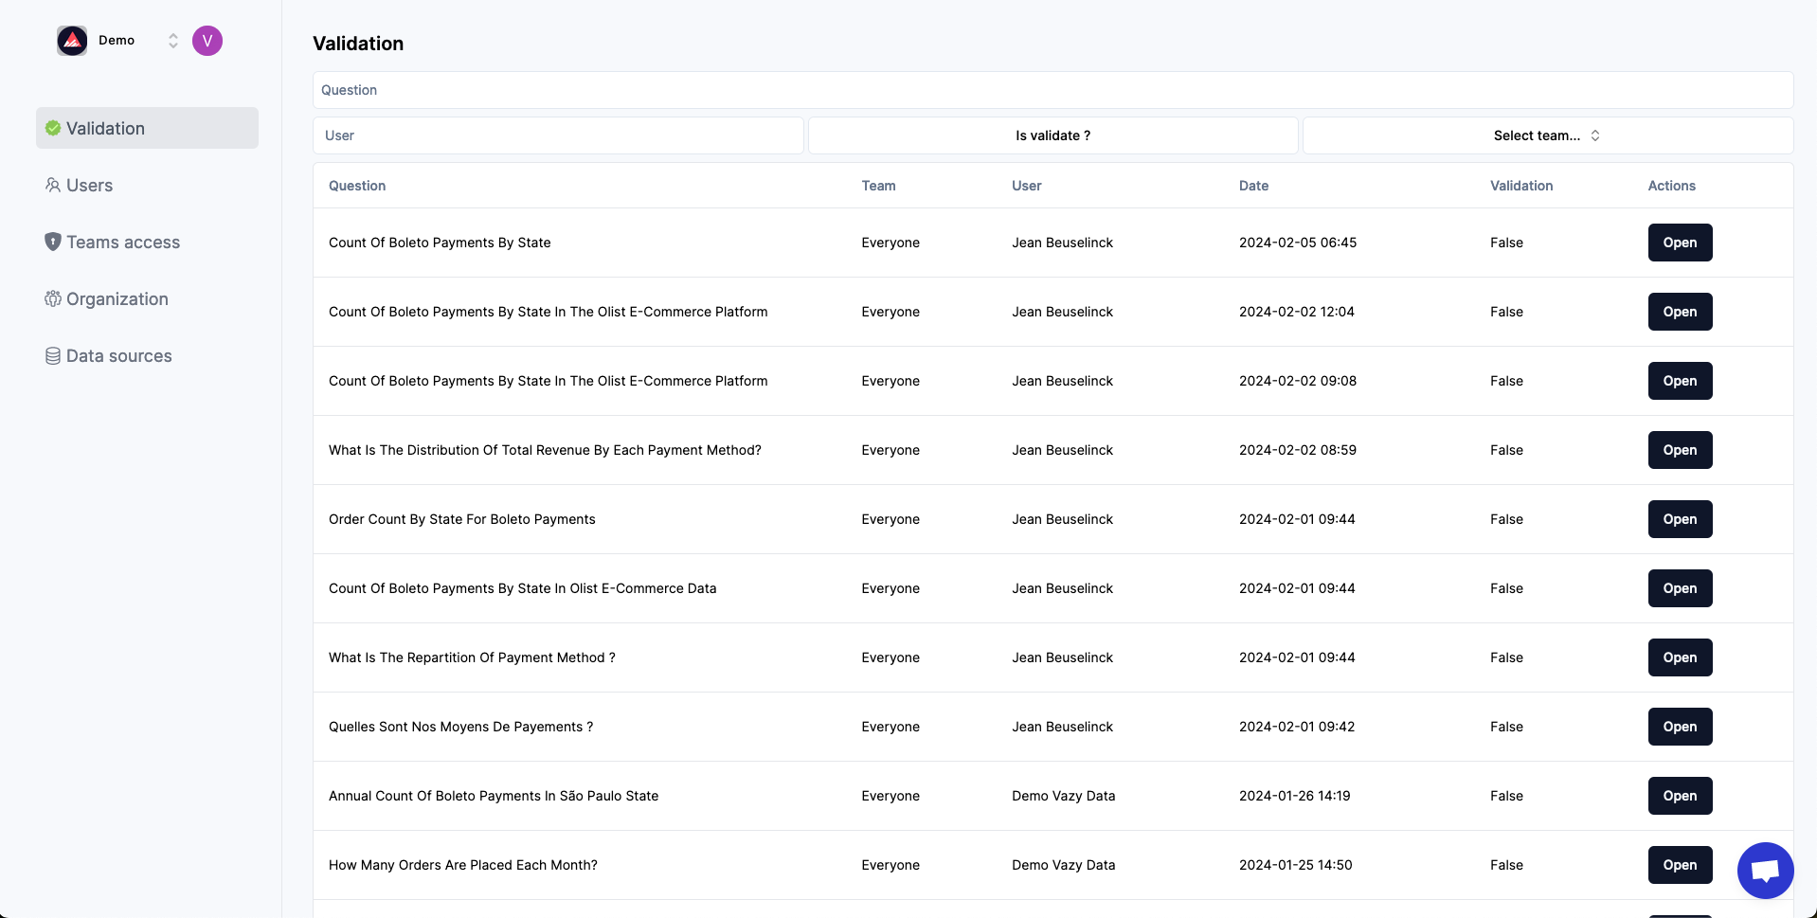This screenshot has height=918, width=1817.
Task: Open the Is validate ? filter dropdown
Action: (x=1052, y=135)
